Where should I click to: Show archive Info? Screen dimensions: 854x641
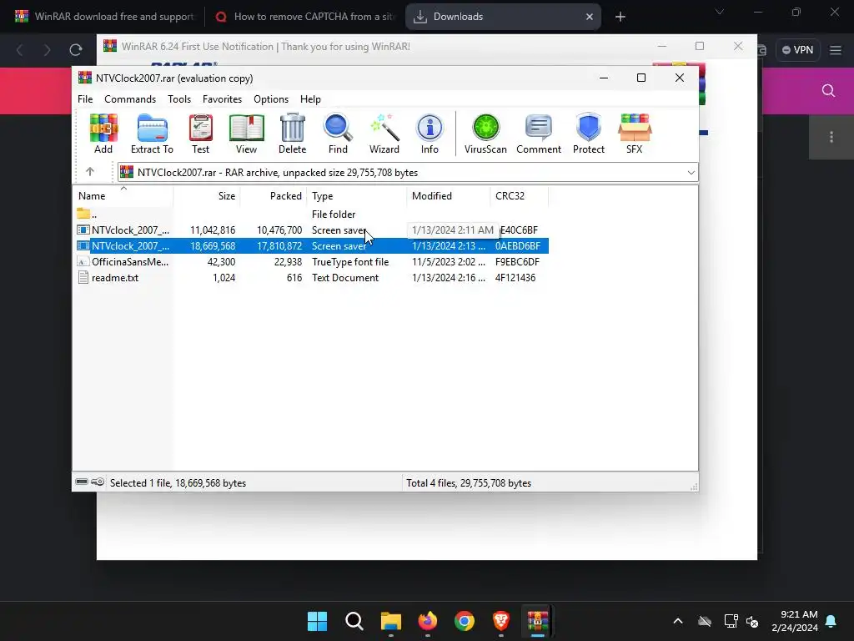click(430, 134)
